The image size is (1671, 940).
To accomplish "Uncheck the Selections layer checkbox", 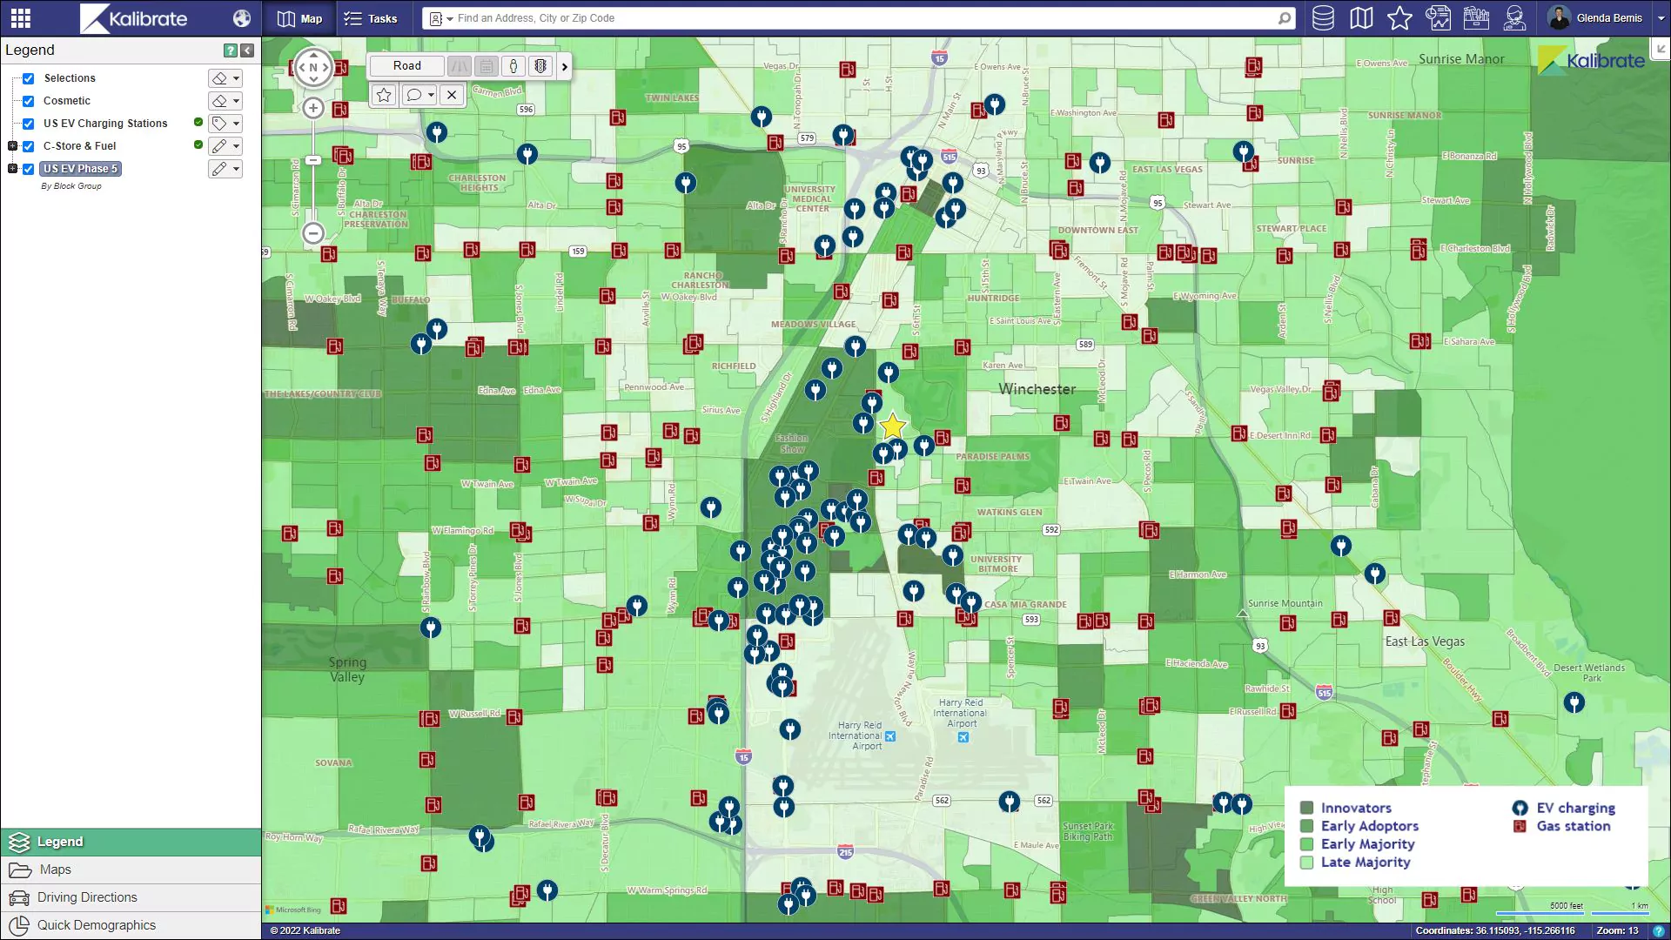I will click(29, 78).
